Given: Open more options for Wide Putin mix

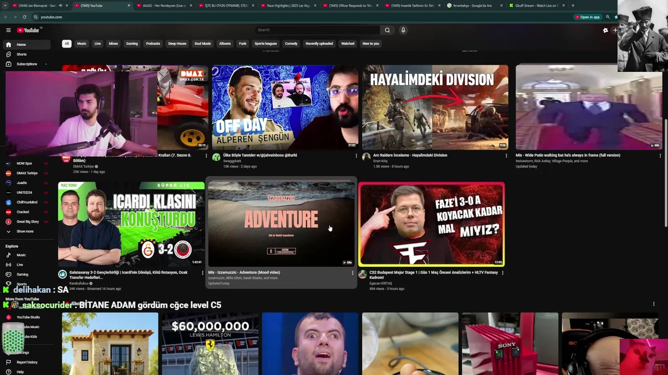Looking at the screenshot, I should point(660,156).
